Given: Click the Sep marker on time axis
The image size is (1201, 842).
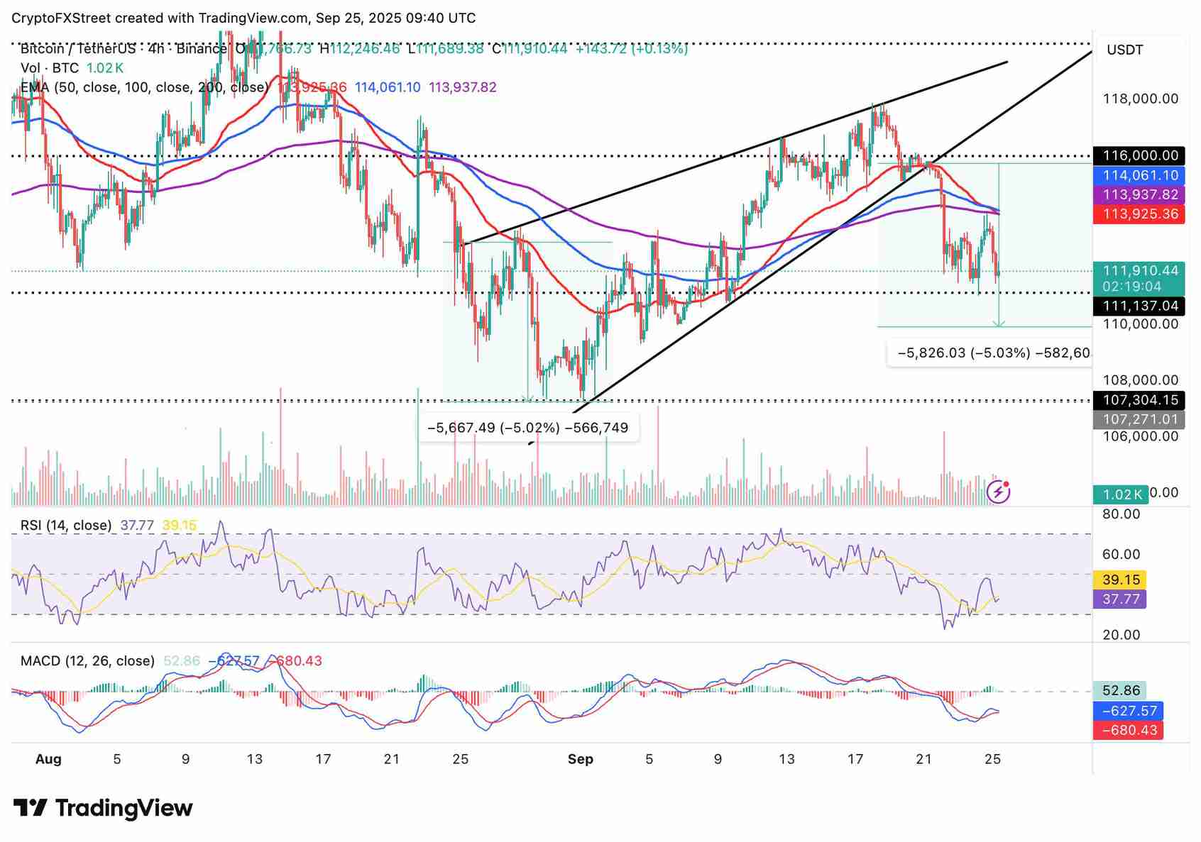Looking at the screenshot, I should 580,759.
